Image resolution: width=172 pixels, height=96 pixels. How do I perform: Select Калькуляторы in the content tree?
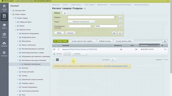(26, 41)
